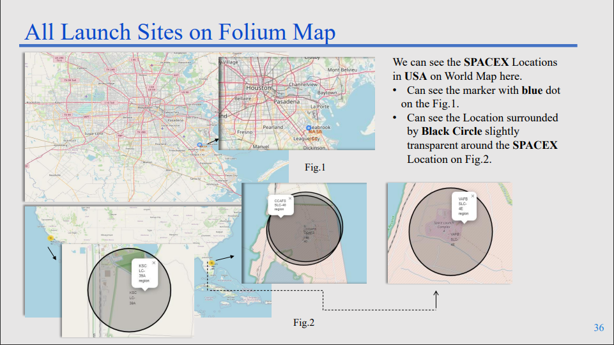Screen dimensions: 614x345
Task: Click the orange NASA label on the map
Action: (315, 132)
